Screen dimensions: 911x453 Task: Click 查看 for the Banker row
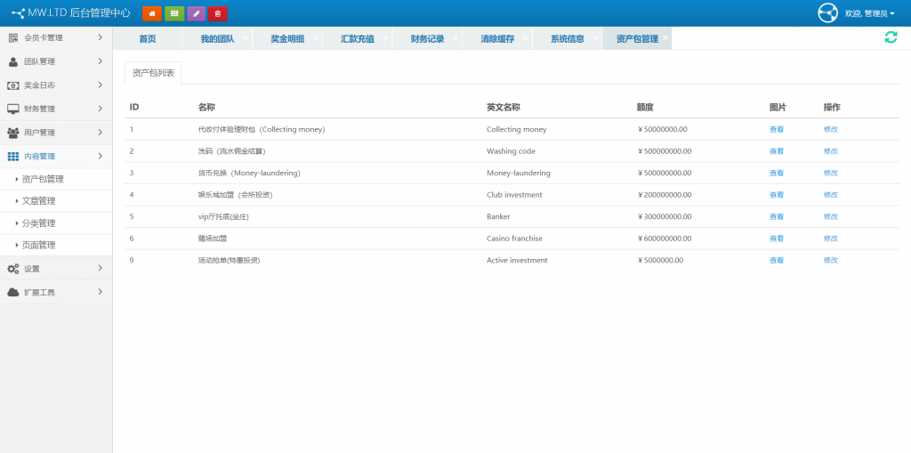776,217
